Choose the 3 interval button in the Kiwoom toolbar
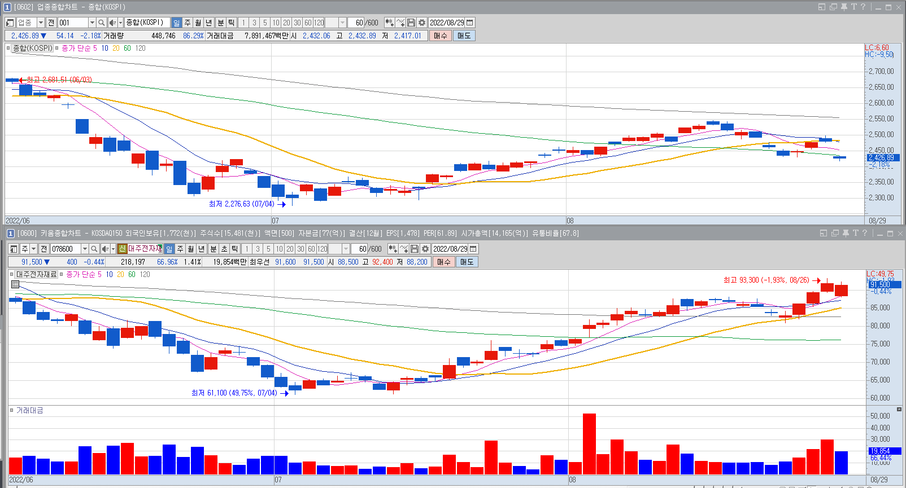Screen dimensions: 906x488 [x=258, y=249]
